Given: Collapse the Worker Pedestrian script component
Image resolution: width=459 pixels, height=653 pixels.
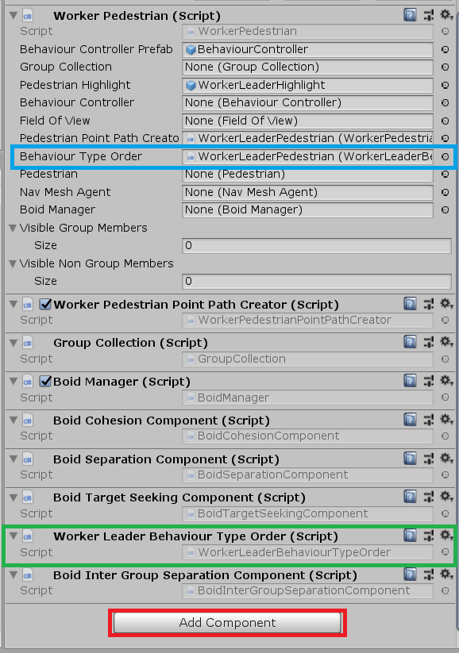Looking at the screenshot, I should [x=13, y=16].
